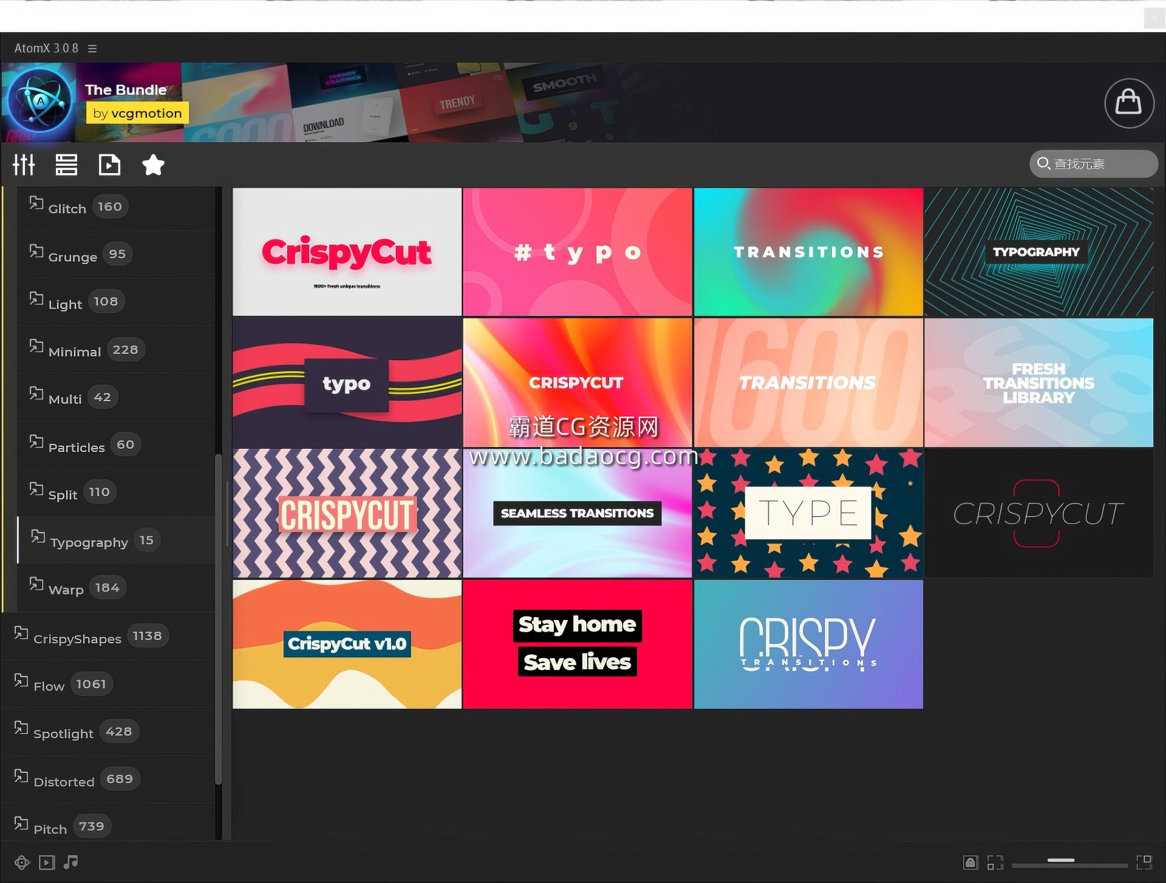The width and height of the screenshot is (1166, 883).
Task: Click the folder icon beside Split
Action: coord(36,489)
